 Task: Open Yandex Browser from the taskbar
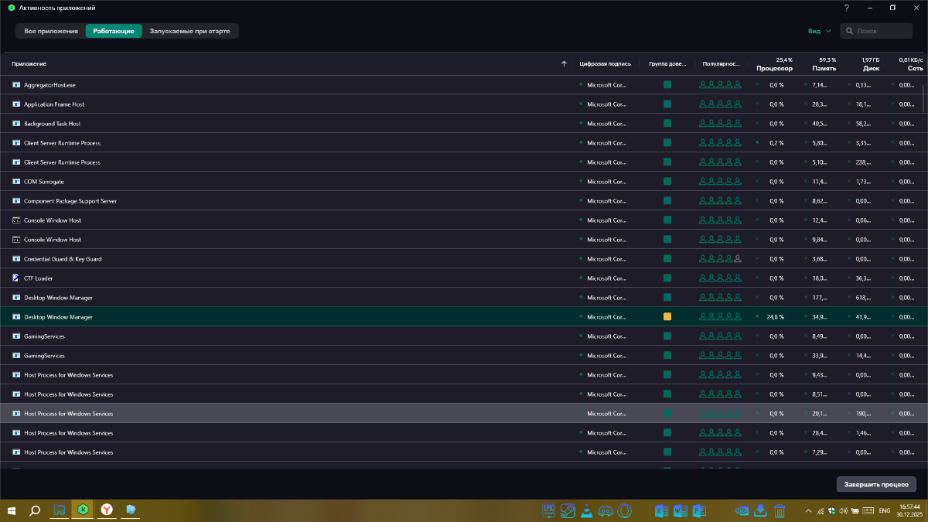[x=106, y=510]
